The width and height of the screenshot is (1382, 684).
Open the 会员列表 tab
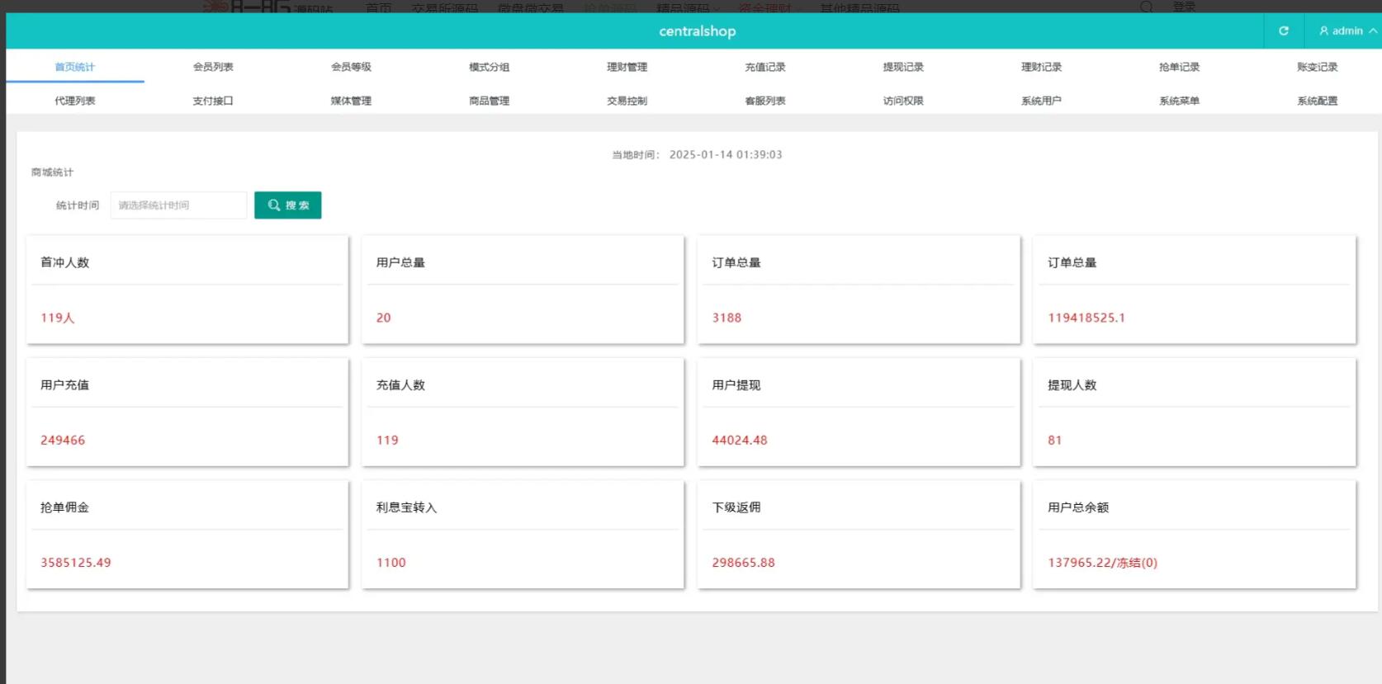213,67
